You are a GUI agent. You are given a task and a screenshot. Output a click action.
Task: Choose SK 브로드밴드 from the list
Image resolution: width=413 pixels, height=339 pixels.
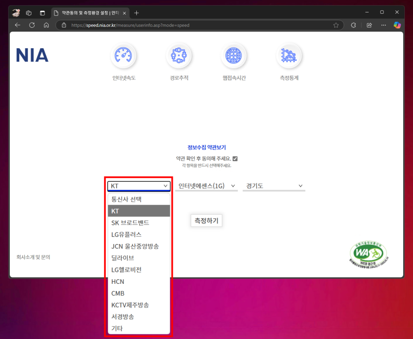[139, 223]
